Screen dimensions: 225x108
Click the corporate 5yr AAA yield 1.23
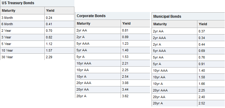coord(125,43)
